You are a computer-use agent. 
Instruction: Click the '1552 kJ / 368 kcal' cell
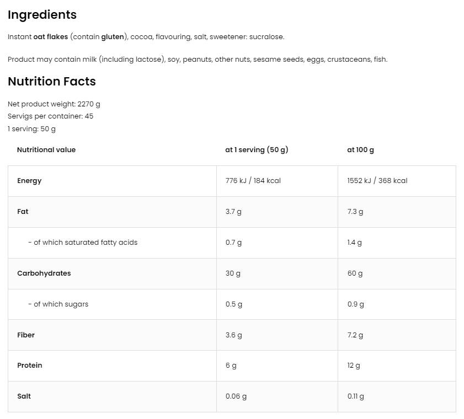[377, 181]
